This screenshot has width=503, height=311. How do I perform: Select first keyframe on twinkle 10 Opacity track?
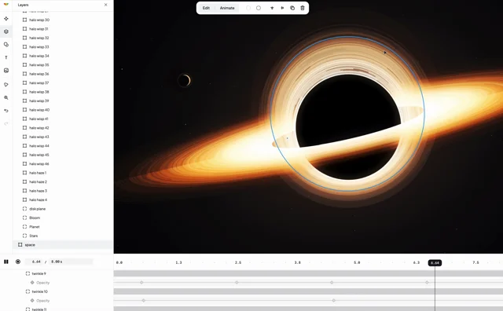(x=143, y=301)
